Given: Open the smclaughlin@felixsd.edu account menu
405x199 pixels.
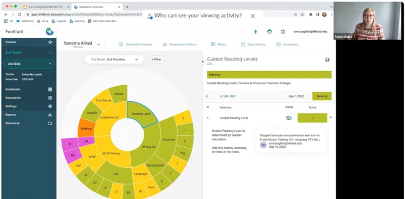Looking at the screenshot, I should (x=310, y=31).
